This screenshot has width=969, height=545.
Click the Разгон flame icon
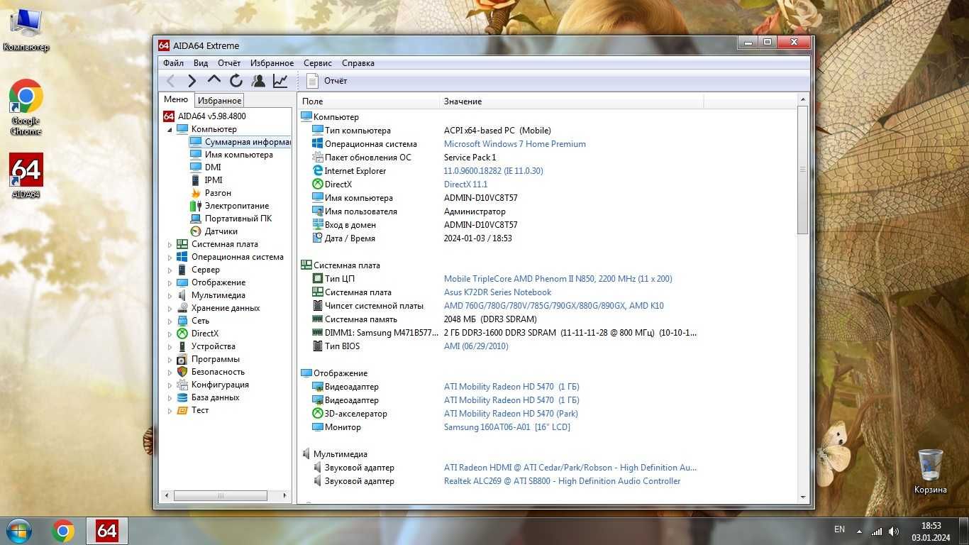[x=196, y=193]
